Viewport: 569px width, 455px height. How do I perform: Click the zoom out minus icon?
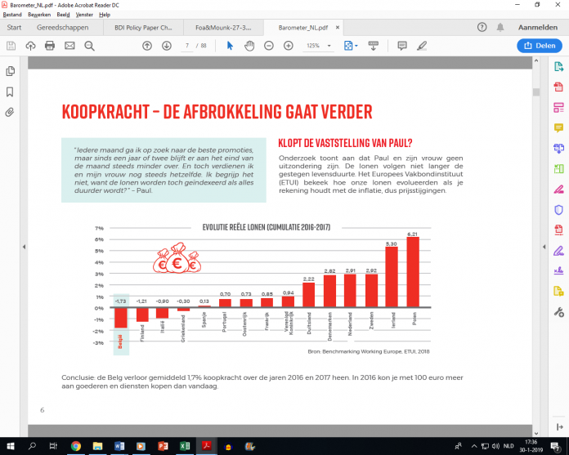(268, 46)
